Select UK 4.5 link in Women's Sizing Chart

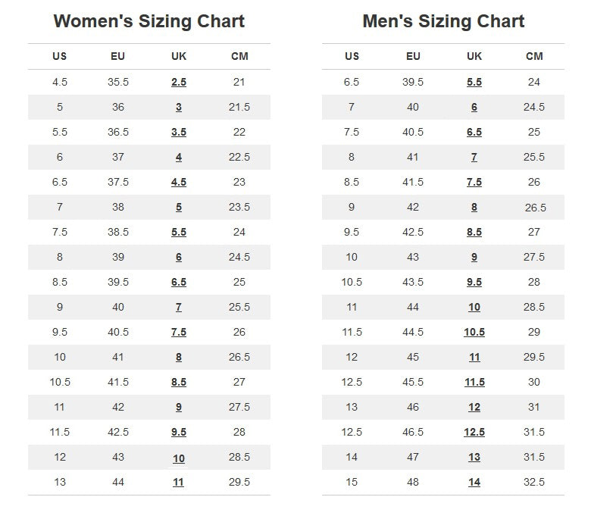pyautogui.click(x=179, y=183)
